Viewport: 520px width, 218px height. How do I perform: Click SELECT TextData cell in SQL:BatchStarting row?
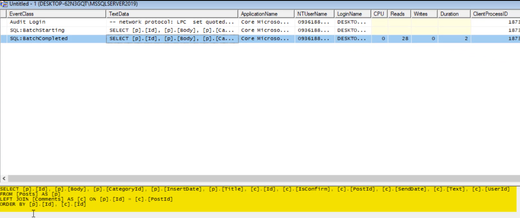(172, 30)
